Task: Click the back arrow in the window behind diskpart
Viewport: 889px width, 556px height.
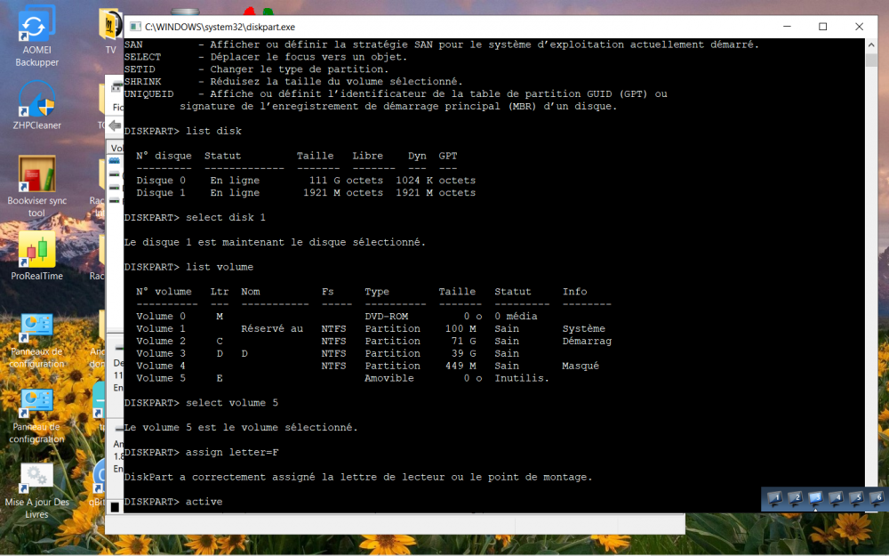Action: point(115,125)
